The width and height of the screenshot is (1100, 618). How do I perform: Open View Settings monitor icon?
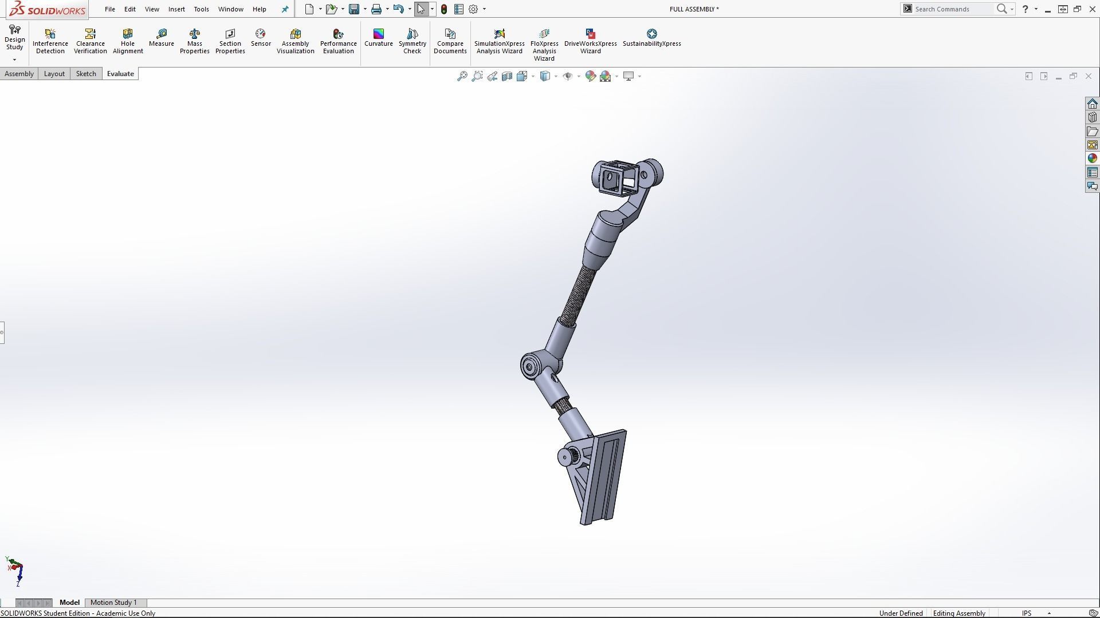(x=628, y=76)
